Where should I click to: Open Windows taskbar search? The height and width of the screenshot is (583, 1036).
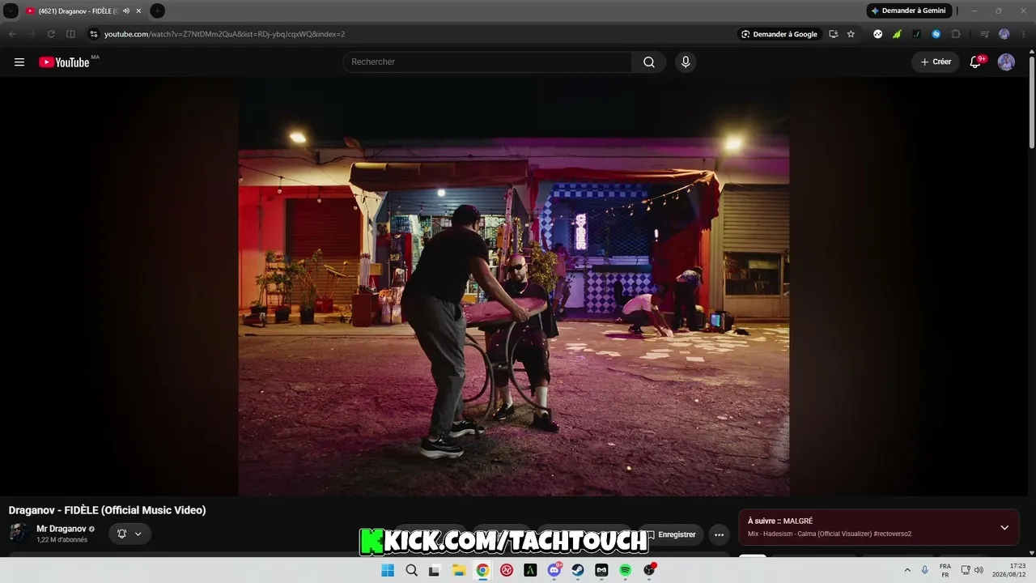[411, 570]
